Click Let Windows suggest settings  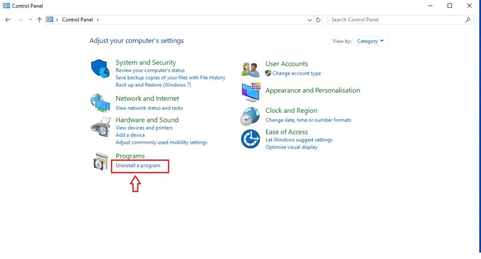tap(299, 140)
